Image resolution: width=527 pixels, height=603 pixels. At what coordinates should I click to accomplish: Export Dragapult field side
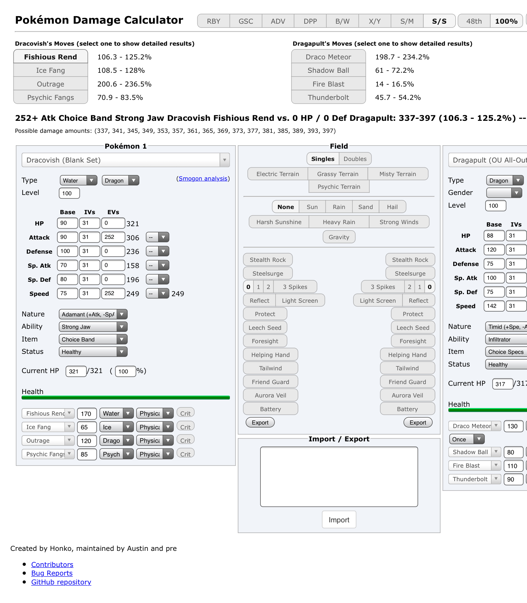click(x=418, y=423)
